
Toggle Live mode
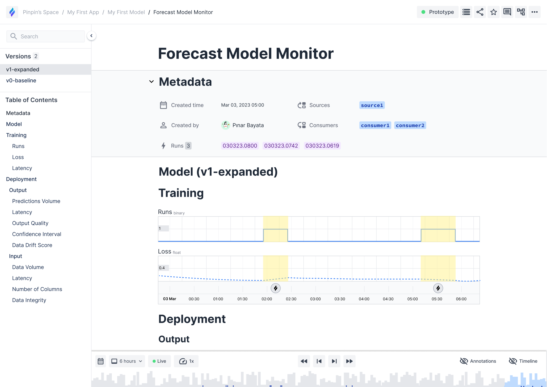pos(159,361)
